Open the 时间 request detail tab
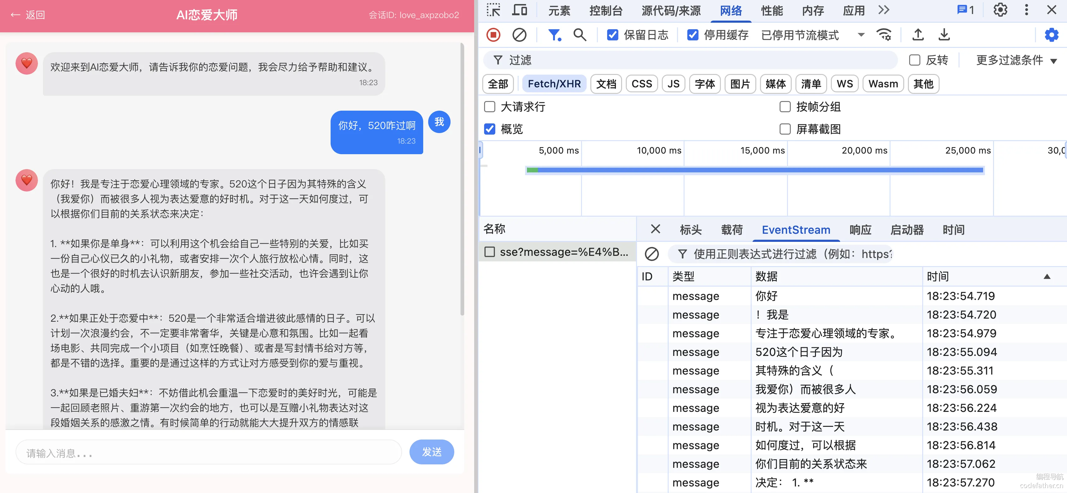 click(954, 230)
